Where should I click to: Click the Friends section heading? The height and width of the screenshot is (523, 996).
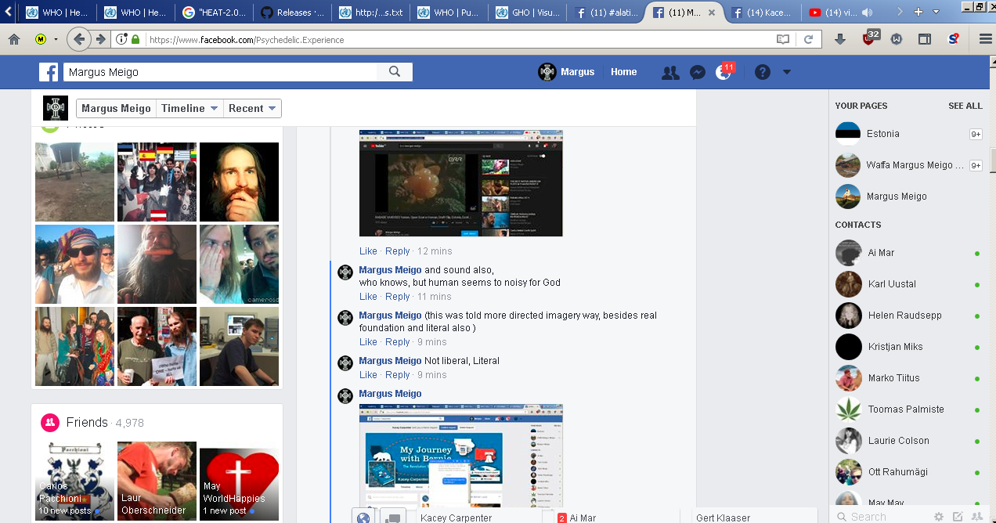87,422
